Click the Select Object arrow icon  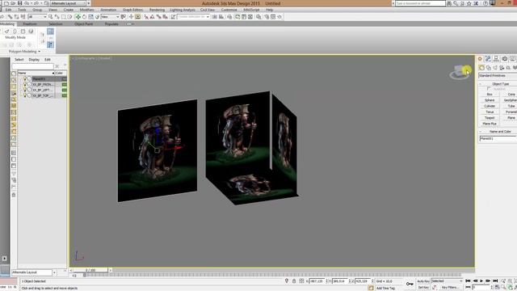[50, 17]
